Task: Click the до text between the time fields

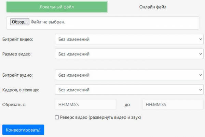Action: [x=127, y=105]
